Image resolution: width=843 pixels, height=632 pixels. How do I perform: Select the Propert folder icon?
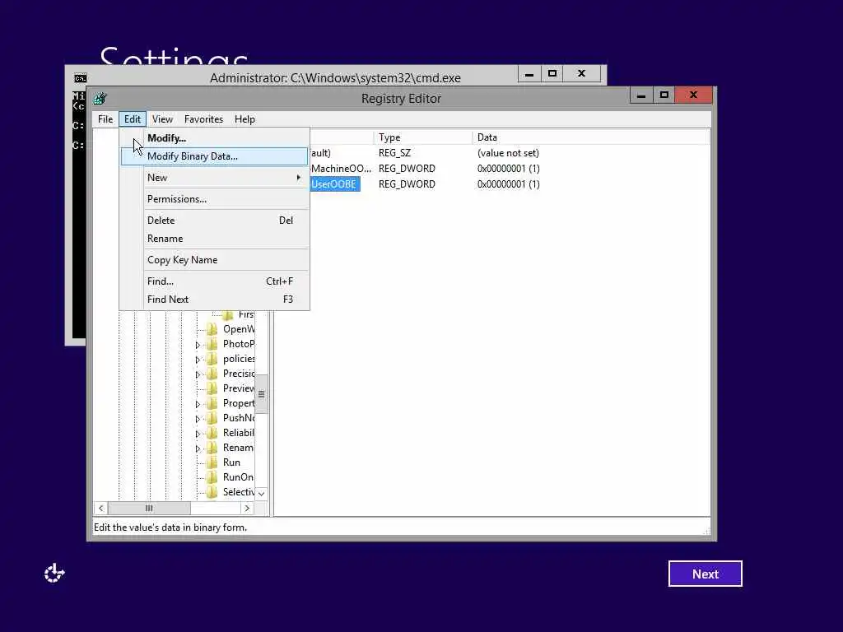pyautogui.click(x=212, y=403)
